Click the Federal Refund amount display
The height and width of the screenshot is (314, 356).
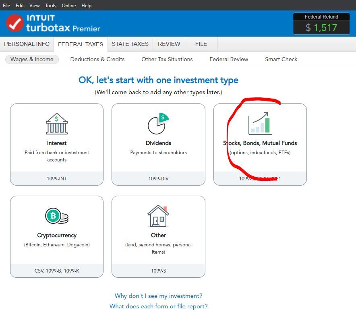(321, 24)
